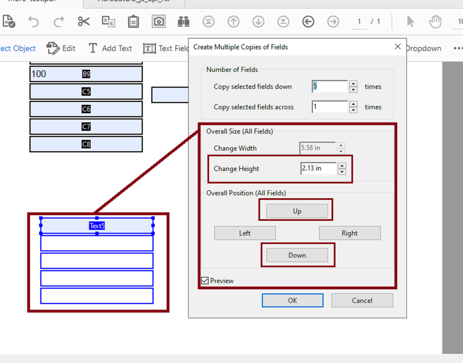Click the Redo arrow icon
Image resolution: width=463 pixels, height=363 pixels.
pyautogui.click(x=59, y=22)
